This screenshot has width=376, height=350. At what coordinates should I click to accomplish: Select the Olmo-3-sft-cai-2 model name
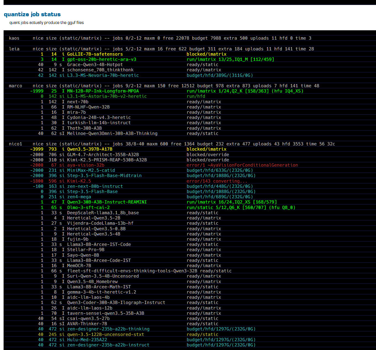click(88, 208)
